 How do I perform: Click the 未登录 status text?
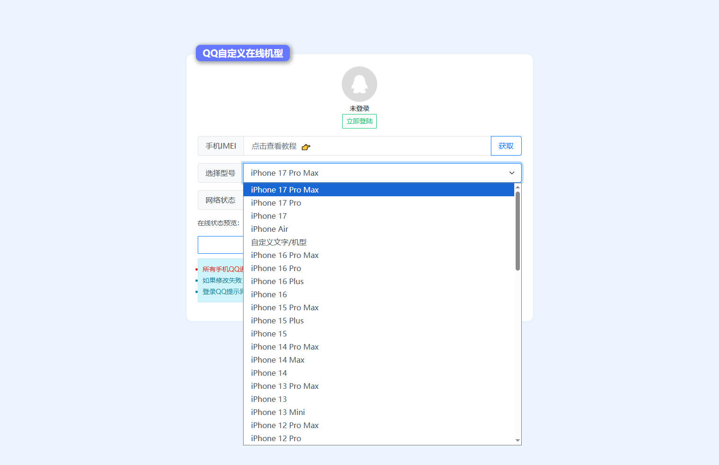tap(359, 108)
